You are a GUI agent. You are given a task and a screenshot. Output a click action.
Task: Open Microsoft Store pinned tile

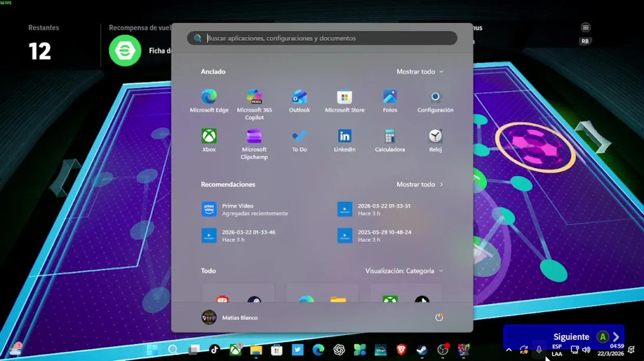[345, 101]
